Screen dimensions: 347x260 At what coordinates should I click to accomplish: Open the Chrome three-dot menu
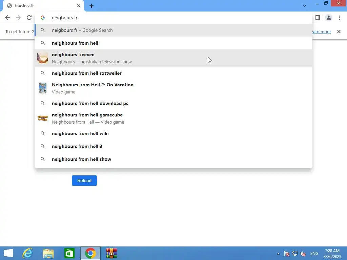point(340,18)
